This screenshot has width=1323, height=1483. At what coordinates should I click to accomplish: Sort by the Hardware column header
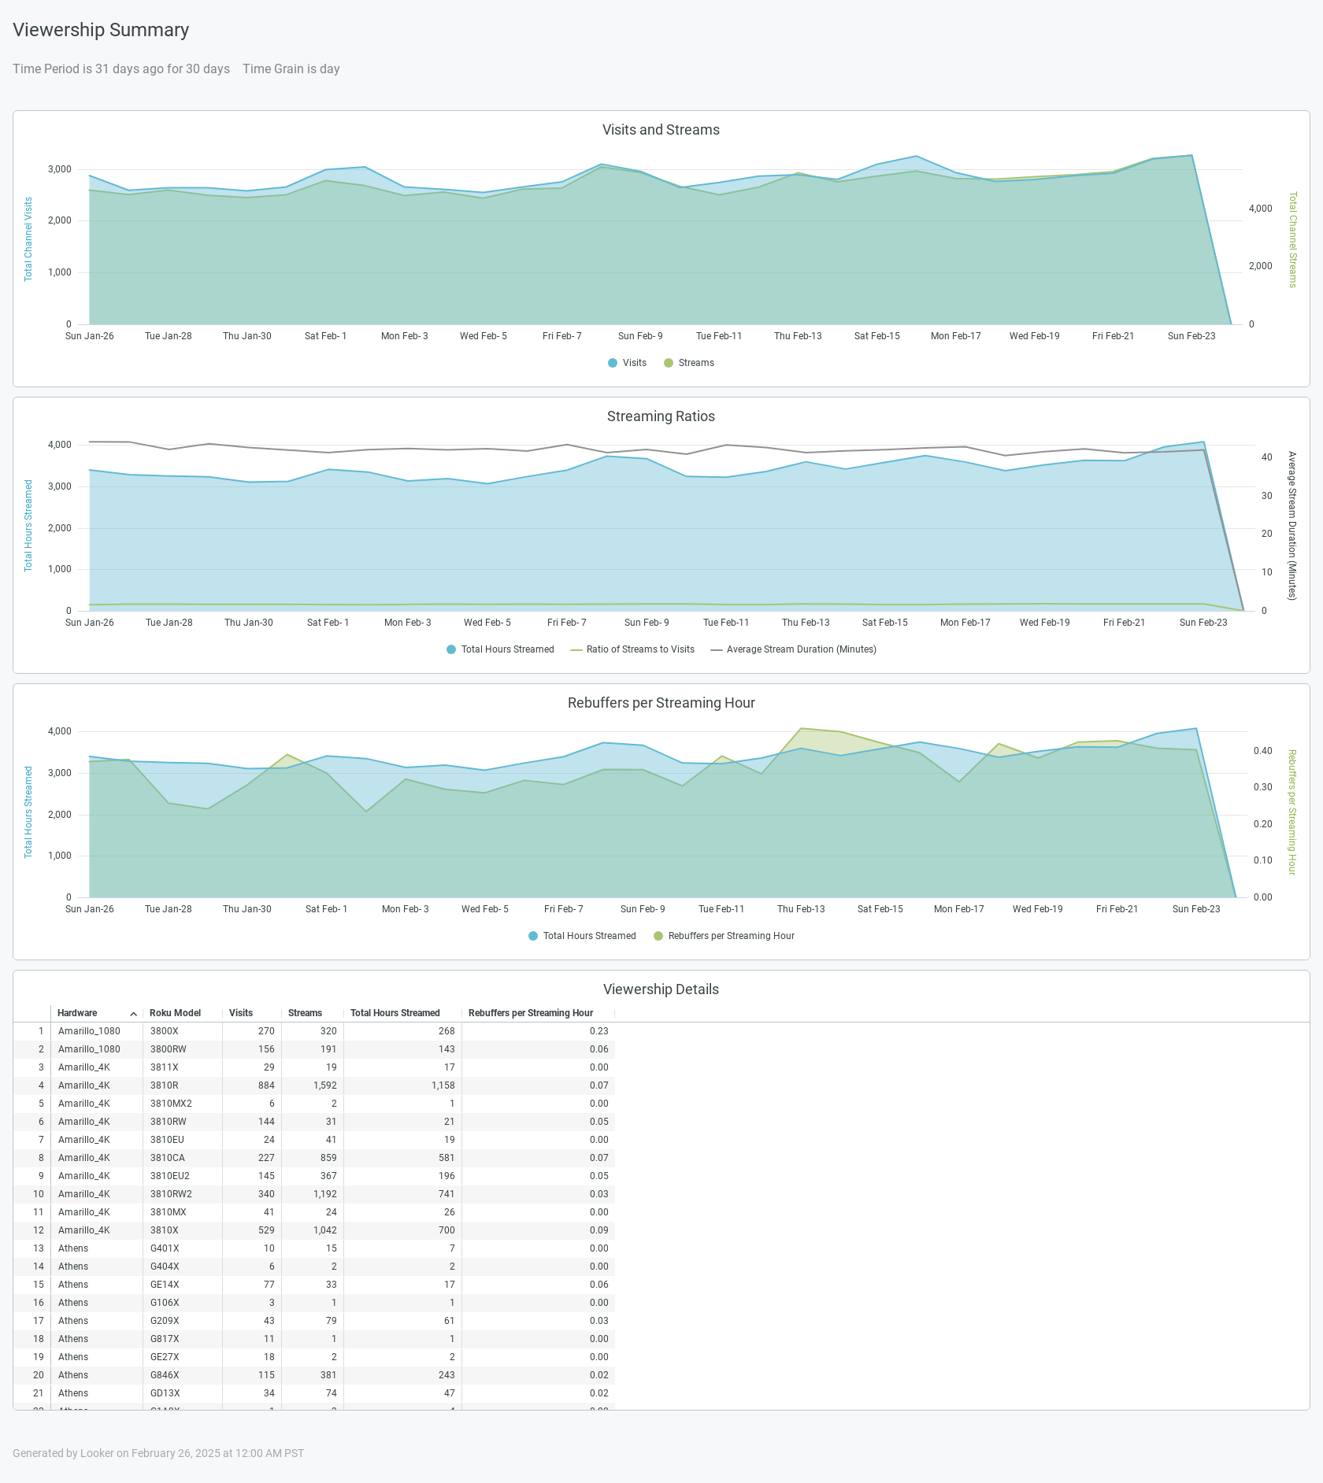pyautogui.click(x=77, y=1013)
